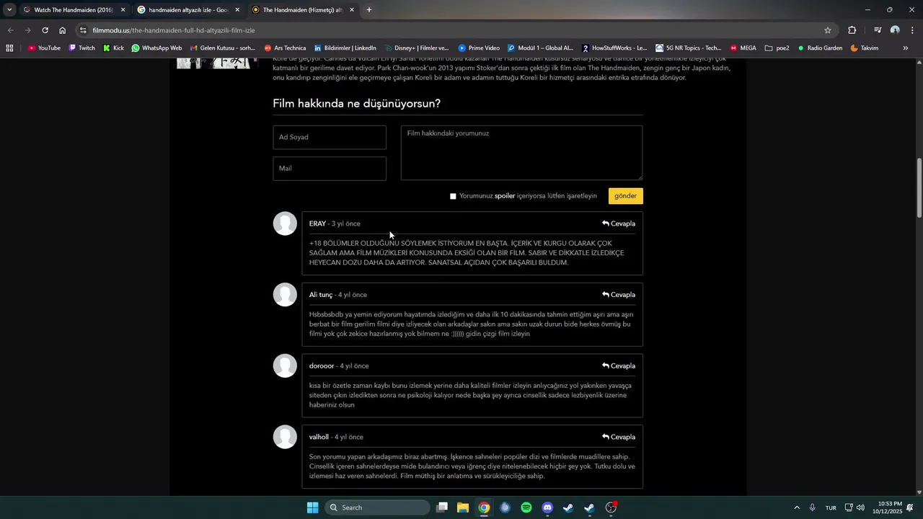Open volume control in system tray

point(860,507)
